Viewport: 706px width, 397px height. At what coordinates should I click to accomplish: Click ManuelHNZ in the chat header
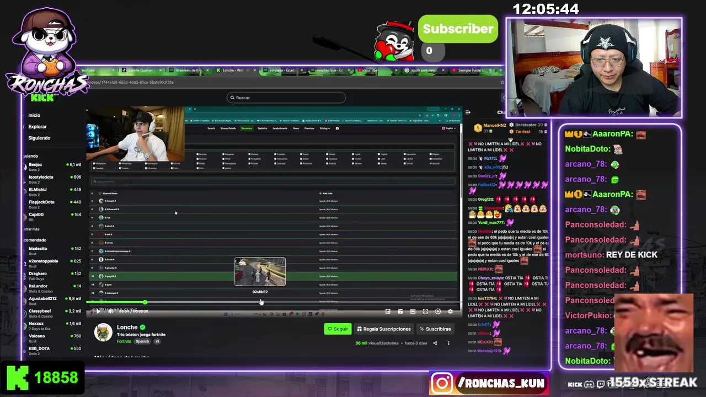[x=494, y=125]
